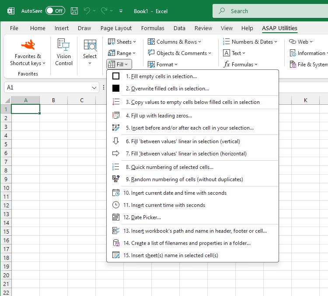328x296 pixels.
Task: Open Customize Quick Access Toolbar arrow
Action: [x=121, y=11]
